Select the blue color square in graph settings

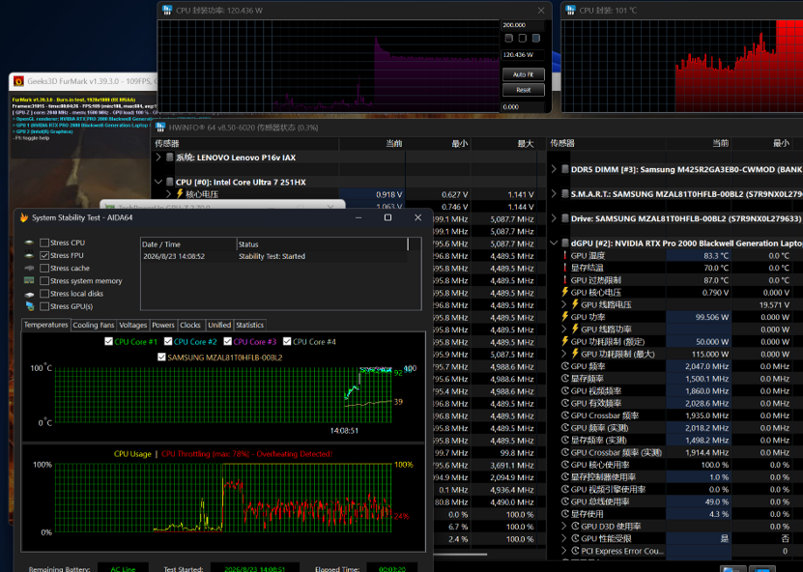click(x=535, y=38)
